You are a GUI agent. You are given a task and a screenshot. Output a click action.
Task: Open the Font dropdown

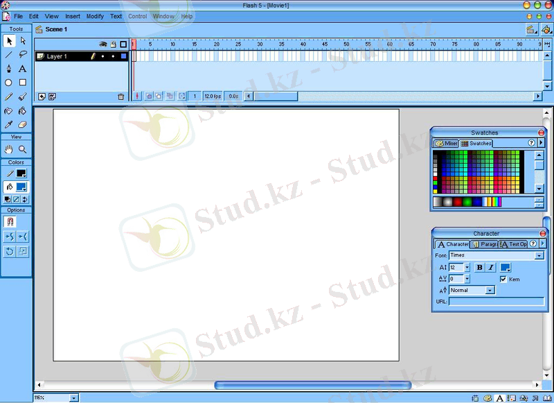(x=539, y=255)
